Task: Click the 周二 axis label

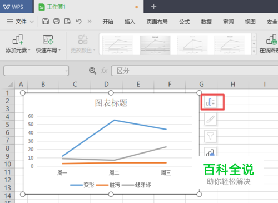Action: pos(114,173)
